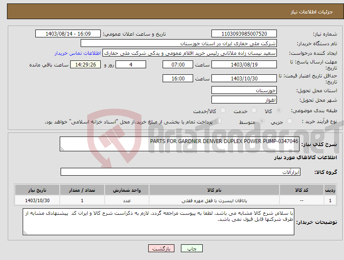Click the row number cell showing 1
Screen dimensions: 344x260
tap(330, 200)
